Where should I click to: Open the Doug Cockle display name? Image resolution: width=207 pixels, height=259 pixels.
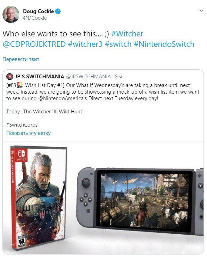coord(38,11)
